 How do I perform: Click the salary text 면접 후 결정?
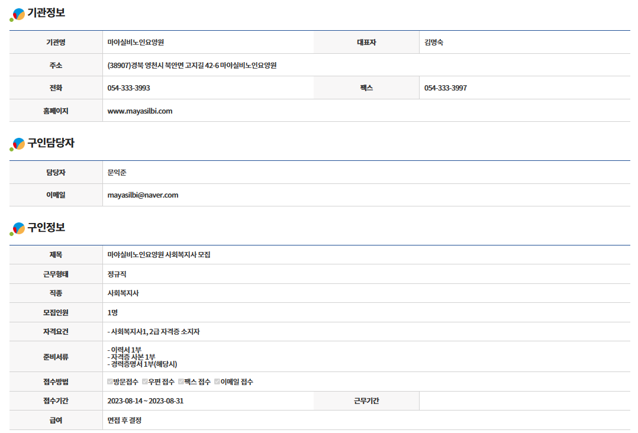pyautogui.click(x=124, y=420)
